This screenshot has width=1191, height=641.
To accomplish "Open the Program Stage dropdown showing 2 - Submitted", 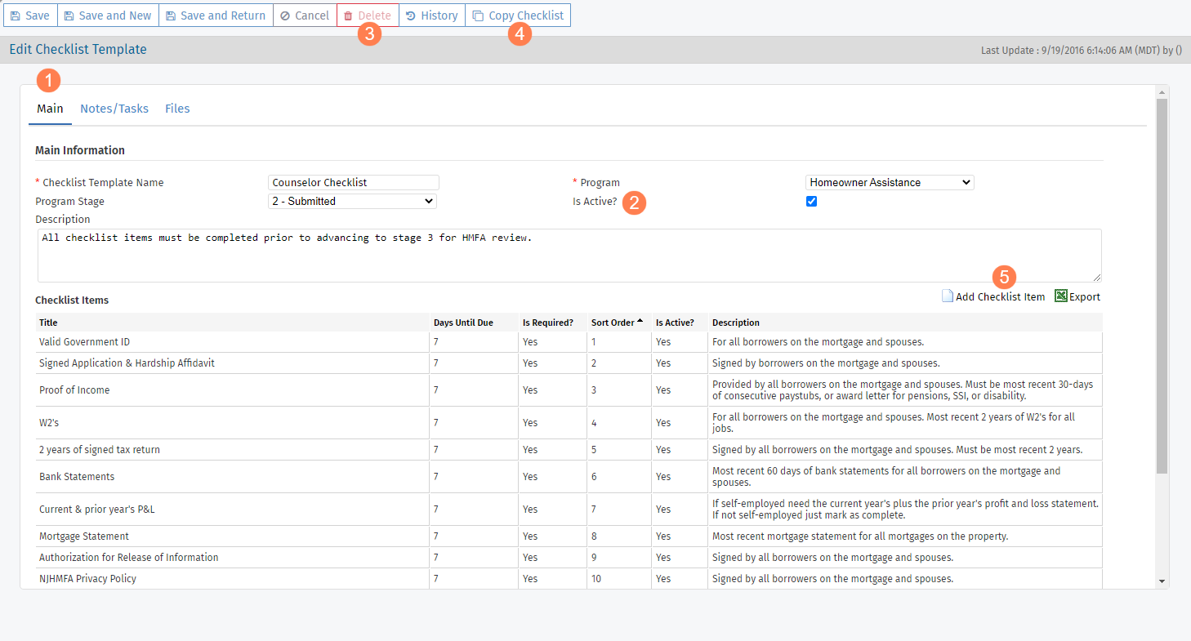I will pyautogui.click(x=351, y=201).
